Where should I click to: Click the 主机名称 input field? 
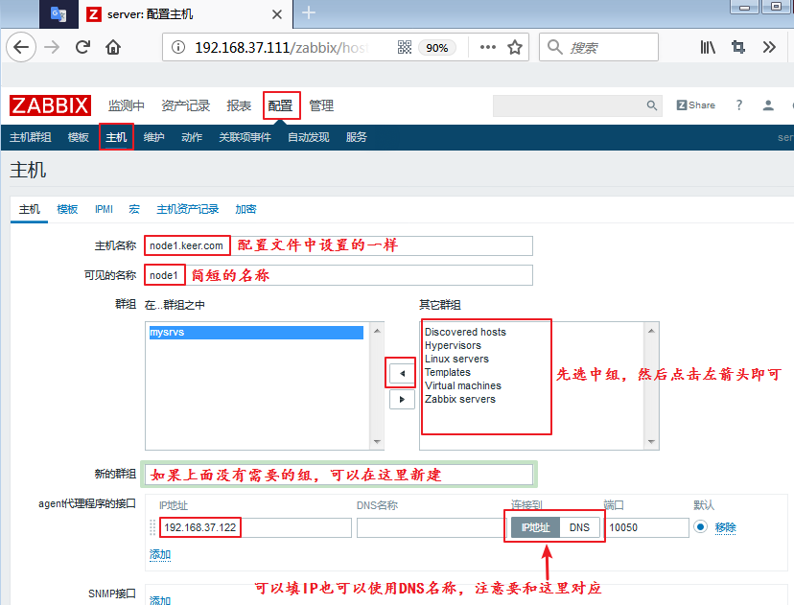[x=339, y=245]
